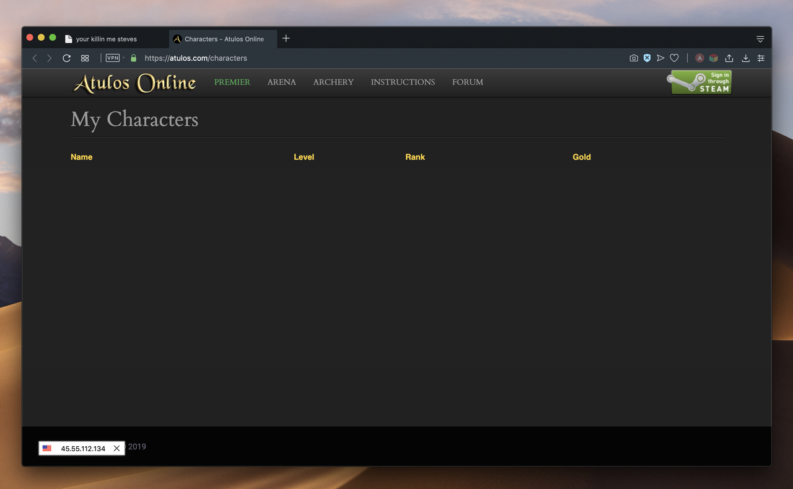
Task: Open the easy setup sliders icon
Action: pyautogui.click(x=761, y=58)
